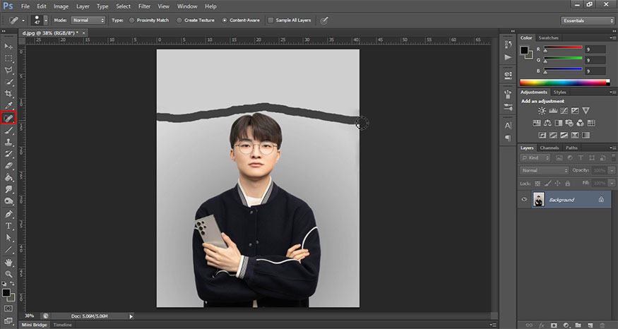Select the Zoom tool
618x329 pixels.
(8, 274)
